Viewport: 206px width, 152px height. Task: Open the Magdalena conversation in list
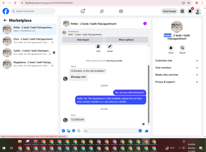(29, 64)
